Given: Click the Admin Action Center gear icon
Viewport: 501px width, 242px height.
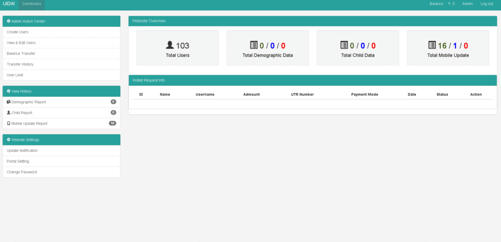Looking at the screenshot, I should pyautogui.click(x=9, y=21).
